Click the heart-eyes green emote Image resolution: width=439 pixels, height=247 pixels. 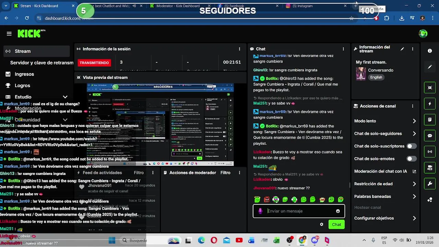click(x=341, y=199)
